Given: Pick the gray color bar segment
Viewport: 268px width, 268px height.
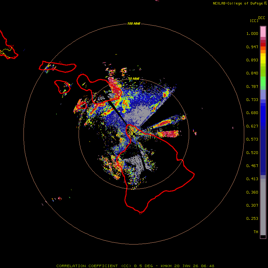Looking at the screenshot, I should pos(263,207).
